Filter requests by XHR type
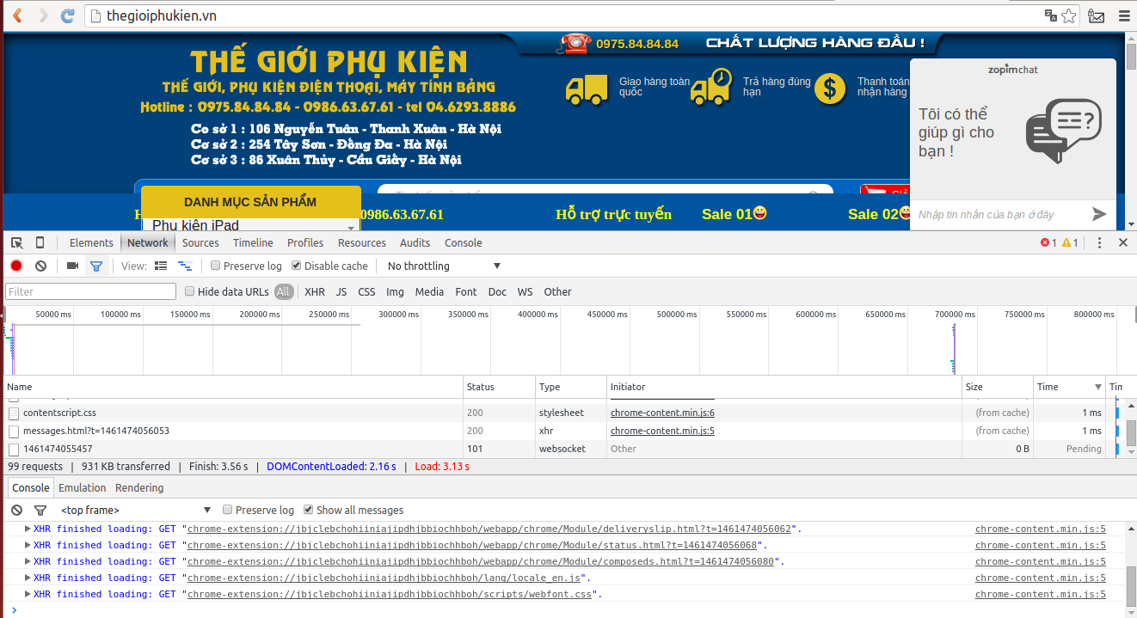Viewport: 1137px width, 618px height. click(x=315, y=291)
